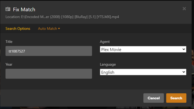This screenshot has width=194, height=109.
Task: Click into the empty Year field
Action: [x=48, y=74]
